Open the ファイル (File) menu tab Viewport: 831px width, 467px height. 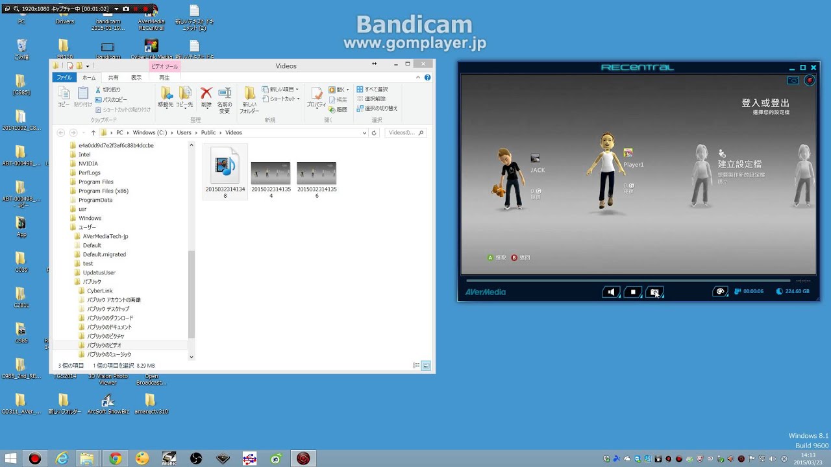pos(64,77)
